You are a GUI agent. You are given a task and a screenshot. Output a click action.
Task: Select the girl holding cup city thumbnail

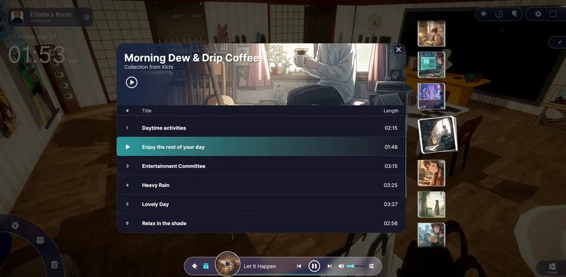pyautogui.click(x=431, y=235)
